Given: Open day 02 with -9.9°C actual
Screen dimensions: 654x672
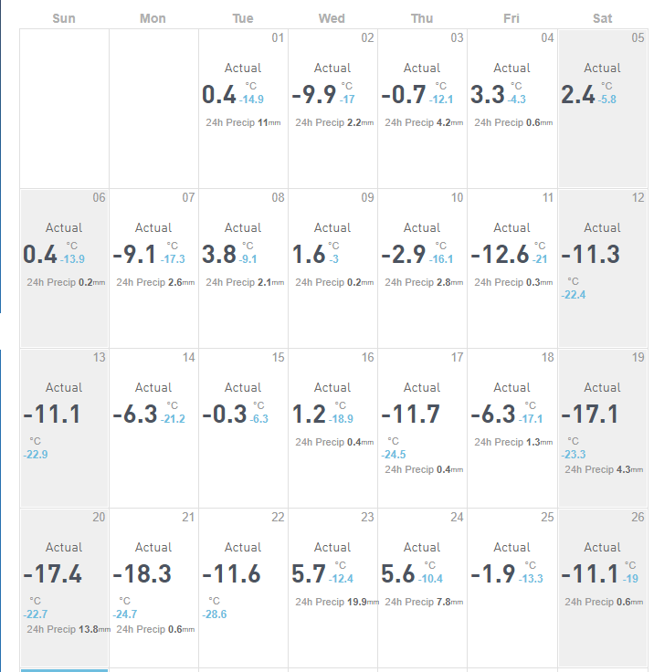Looking at the screenshot, I should pyautogui.click(x=332, y=109).
